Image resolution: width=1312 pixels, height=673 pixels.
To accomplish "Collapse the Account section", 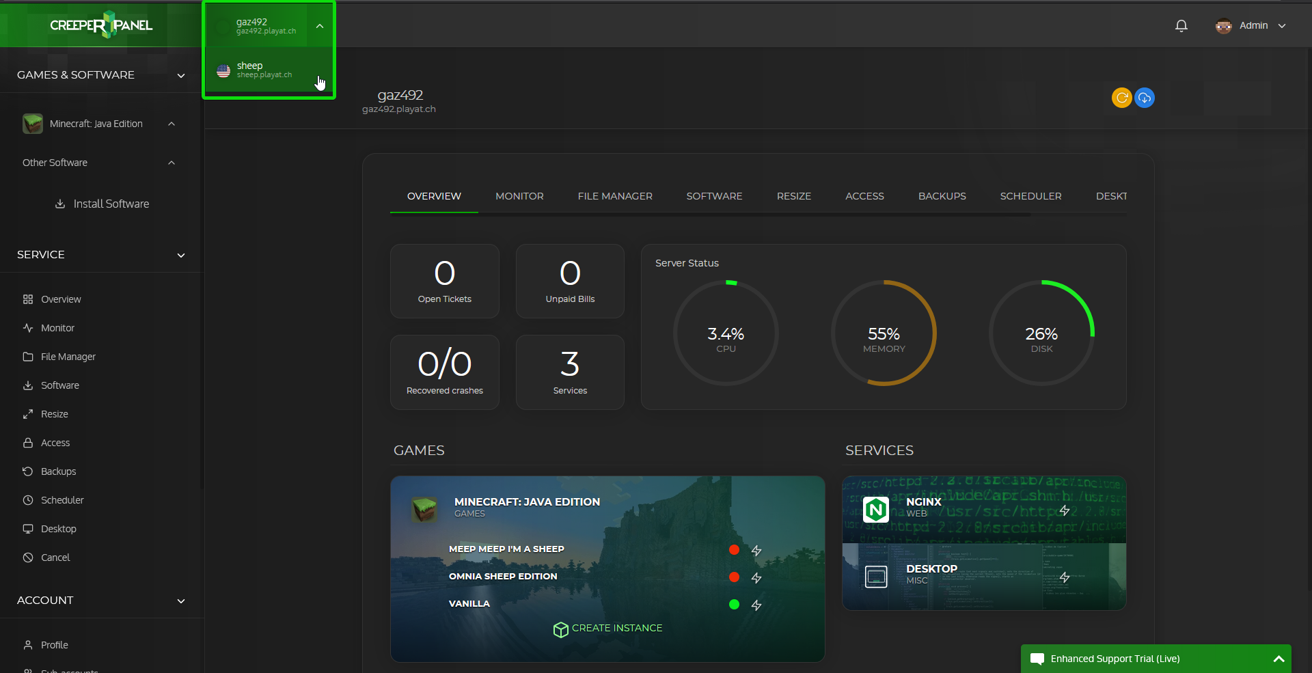I will (181, 601).
